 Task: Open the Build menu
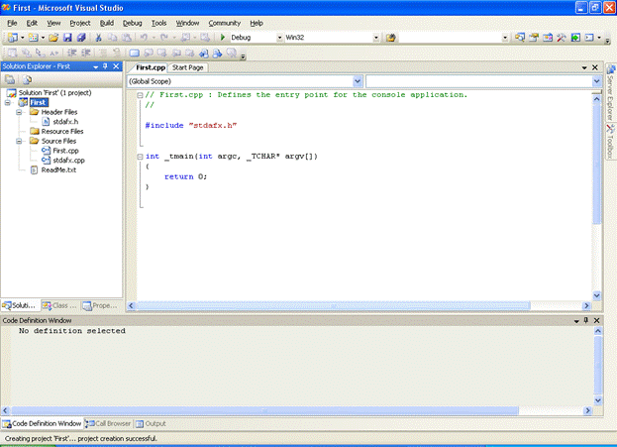pyautogui.click(x=107, y=22)
